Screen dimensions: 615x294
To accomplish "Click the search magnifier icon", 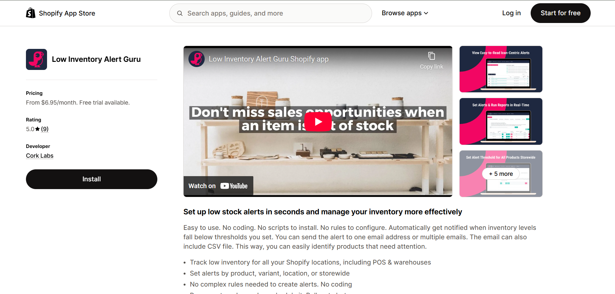I will [180, 13].
